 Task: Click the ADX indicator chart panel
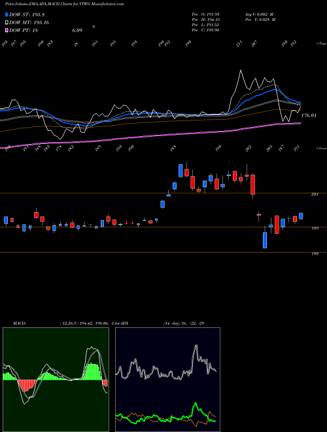[x=167, y=380]
